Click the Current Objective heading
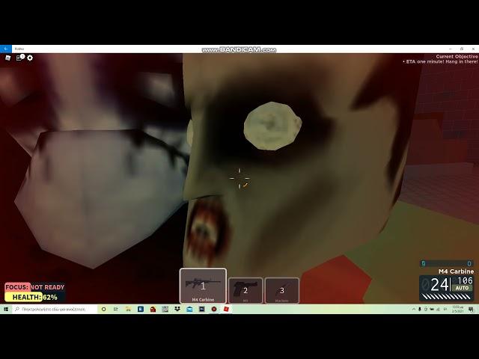The image size is (479, 359). click(x=457, y=57)
